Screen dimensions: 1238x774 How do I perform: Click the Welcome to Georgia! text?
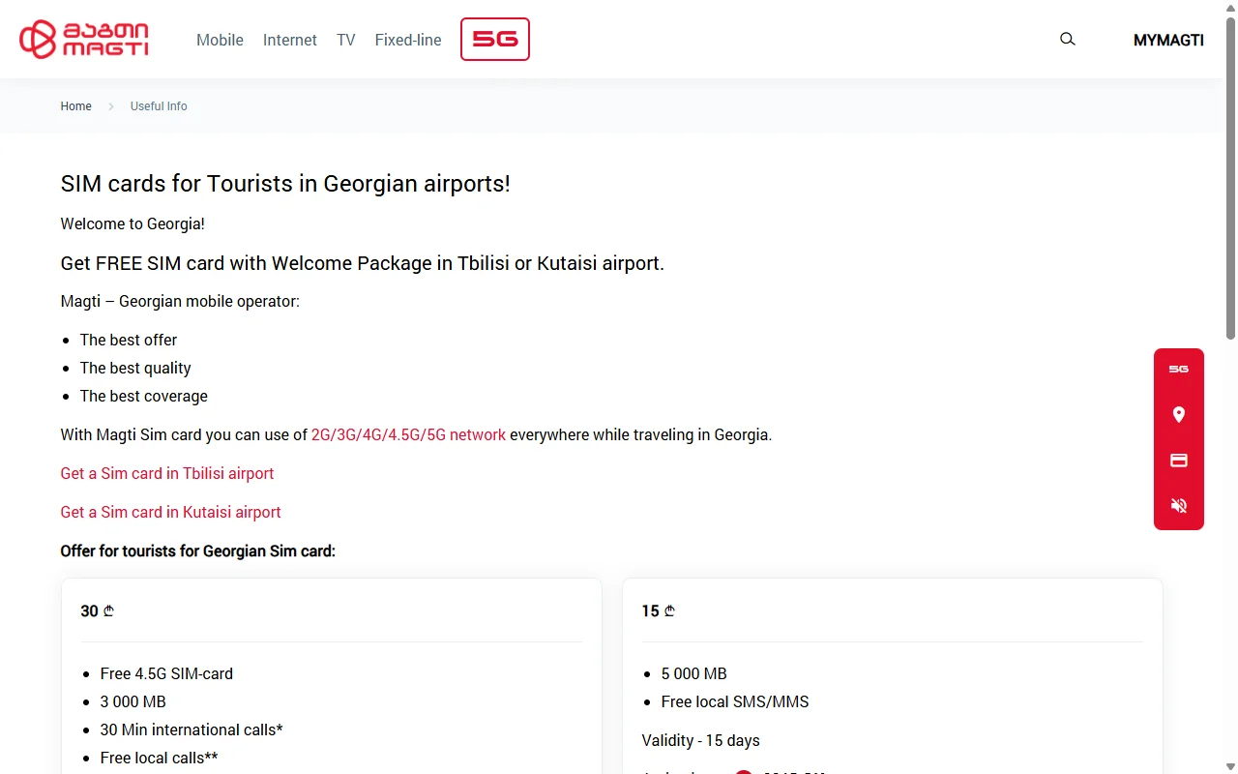[133, 223]
